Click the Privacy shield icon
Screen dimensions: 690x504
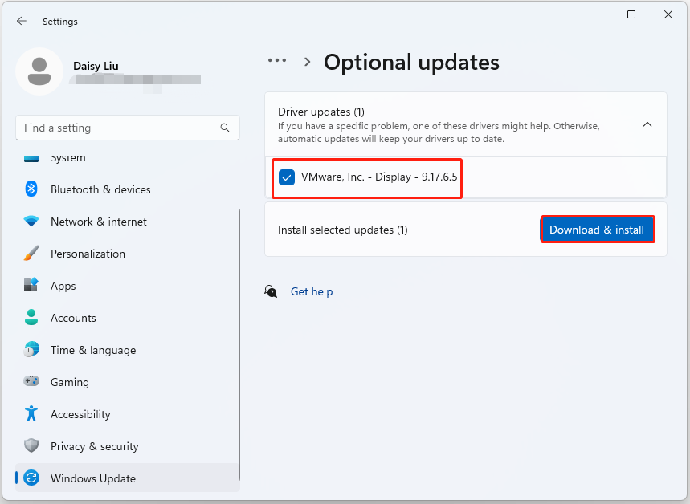point(31,445)
